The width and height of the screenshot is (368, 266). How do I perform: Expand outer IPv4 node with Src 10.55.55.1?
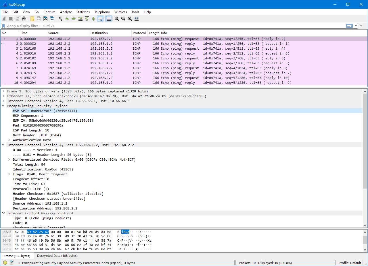point(3,101)
